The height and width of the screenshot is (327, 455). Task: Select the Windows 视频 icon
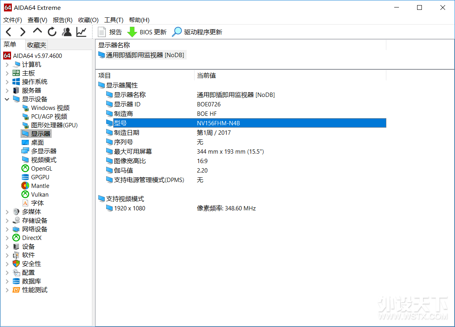pos(26,108)
